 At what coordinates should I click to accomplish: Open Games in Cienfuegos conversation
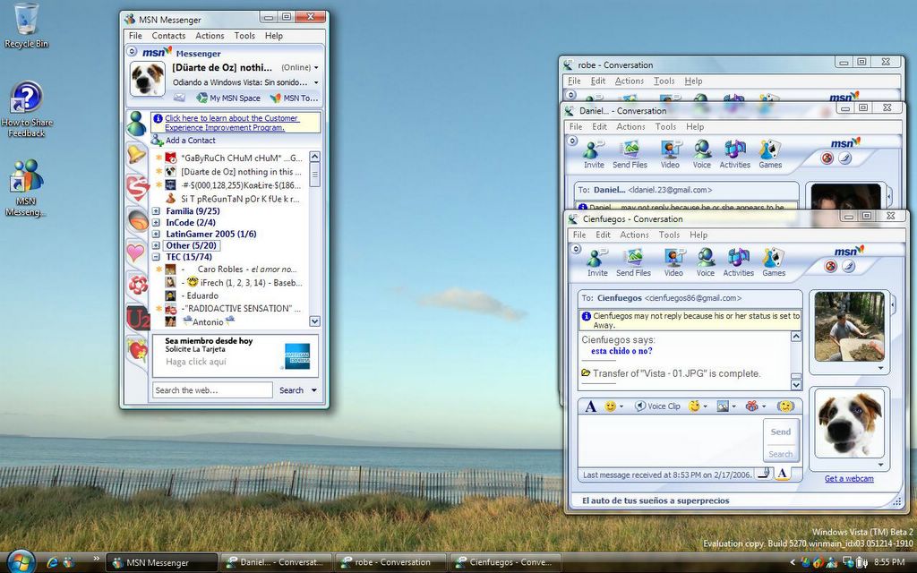774,262
